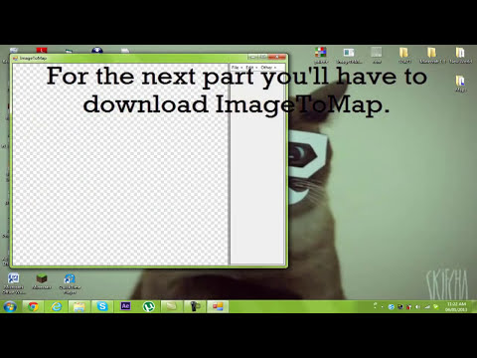Select the faded gray desktop icon left of the folders
The height and width of the screenshot is (358, 477).
click(x=377, y=55)
